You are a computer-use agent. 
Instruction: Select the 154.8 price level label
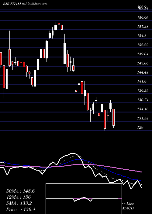click(x=142, y=36)
